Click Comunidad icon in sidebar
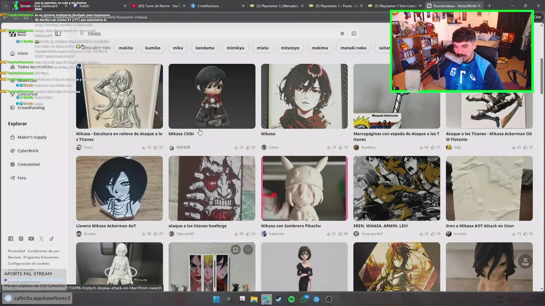The width and height of the screenshot is (545, 306). (13, 164)
